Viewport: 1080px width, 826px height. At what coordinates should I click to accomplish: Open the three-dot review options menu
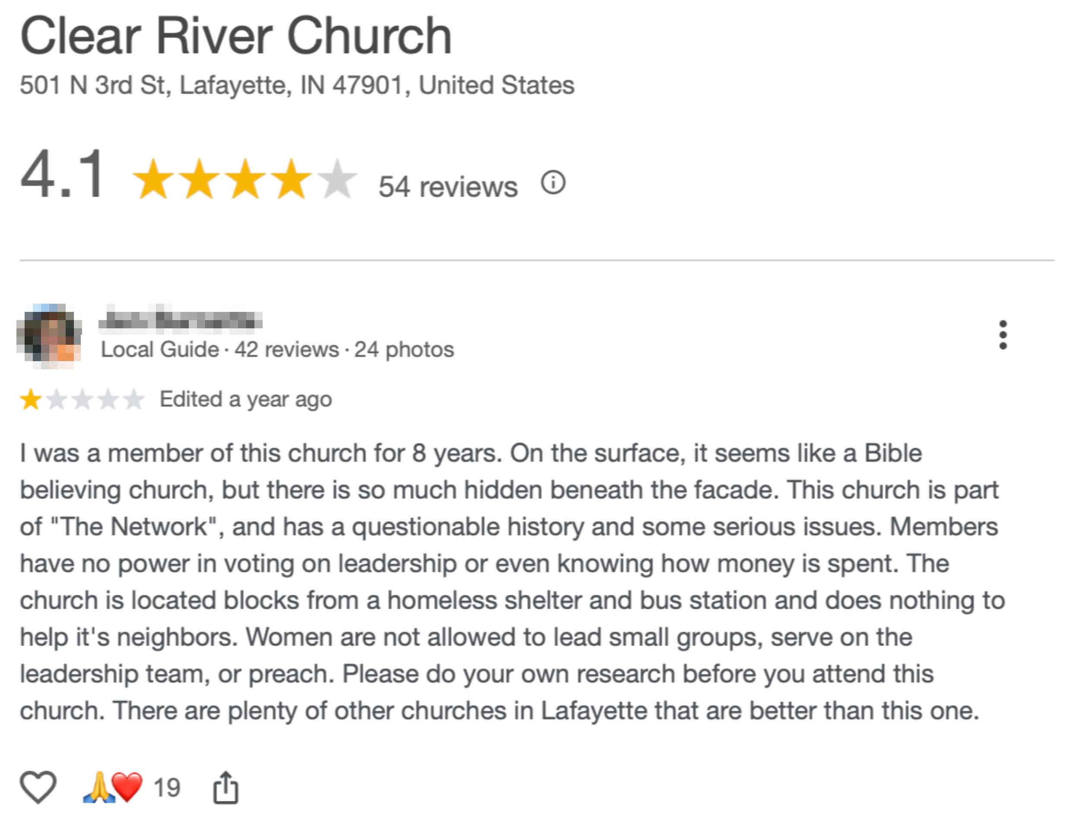tap(1003, 335)
